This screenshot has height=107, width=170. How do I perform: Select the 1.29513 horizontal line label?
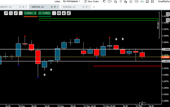(x=166, y=61)
